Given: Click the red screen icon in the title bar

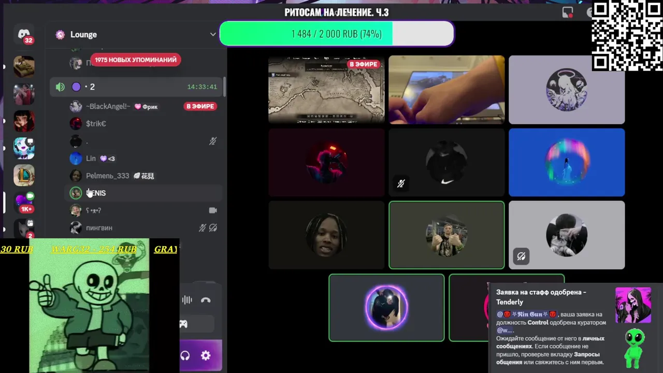Looking at the screenshot, I should [x=568, y=12].
